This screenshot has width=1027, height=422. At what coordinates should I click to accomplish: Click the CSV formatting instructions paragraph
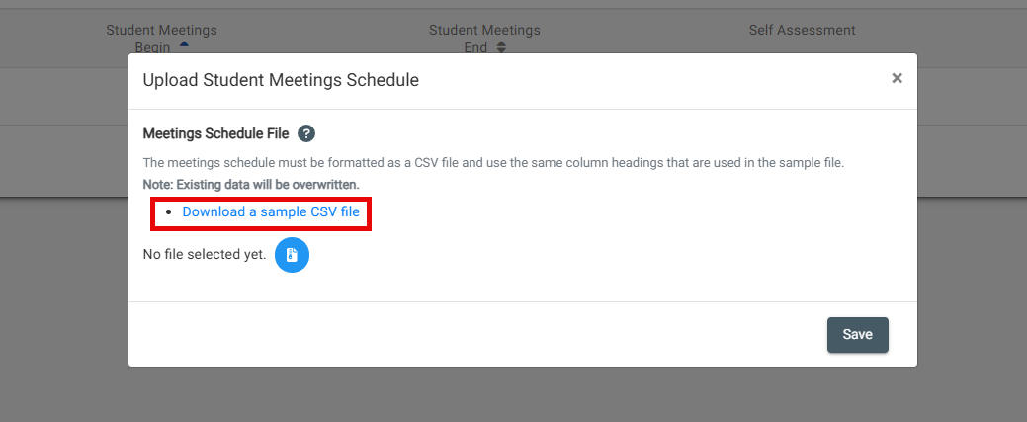pos(494,162)
